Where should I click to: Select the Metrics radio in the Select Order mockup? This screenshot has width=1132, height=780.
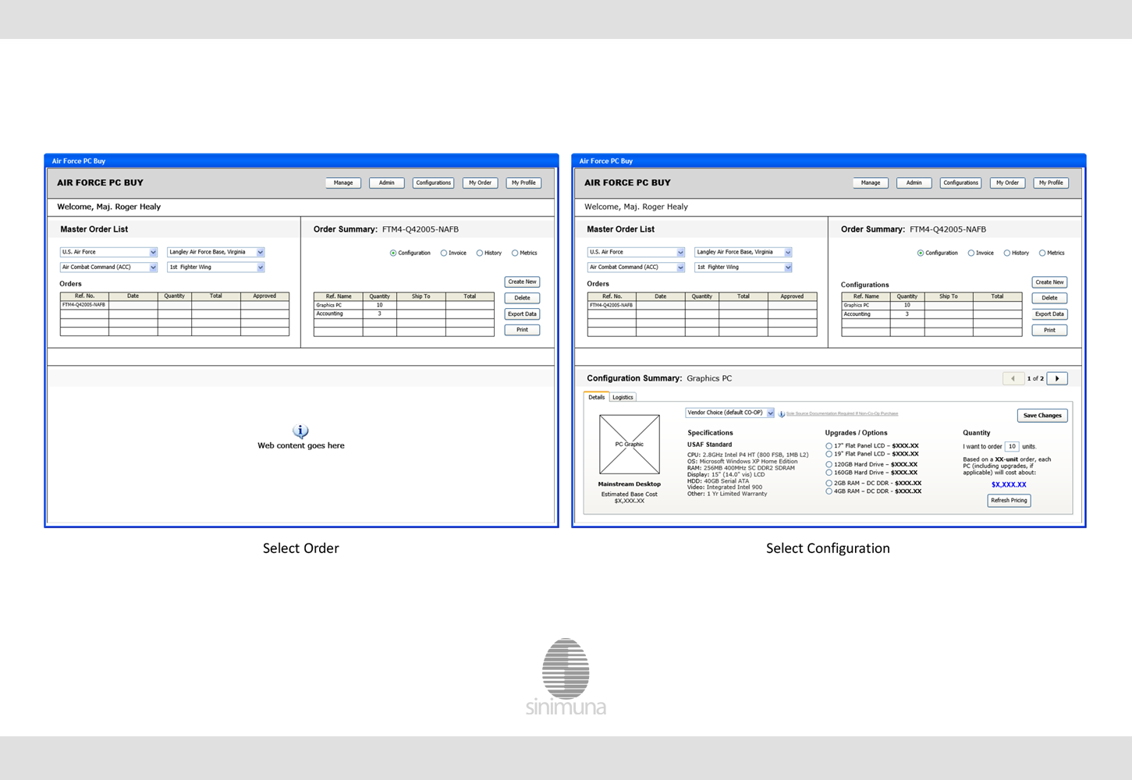(515, 253)
